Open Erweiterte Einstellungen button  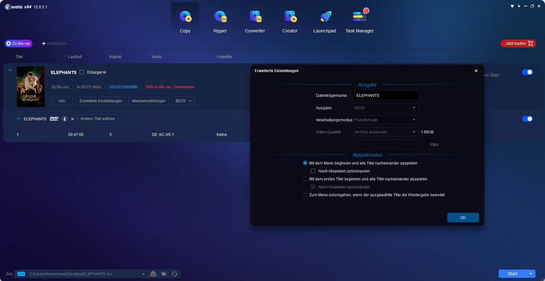pos(101,101)
